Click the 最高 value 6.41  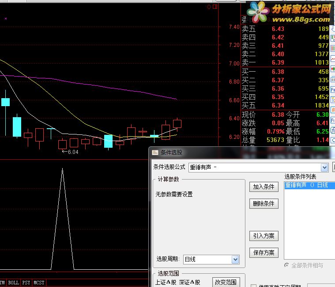323,123
